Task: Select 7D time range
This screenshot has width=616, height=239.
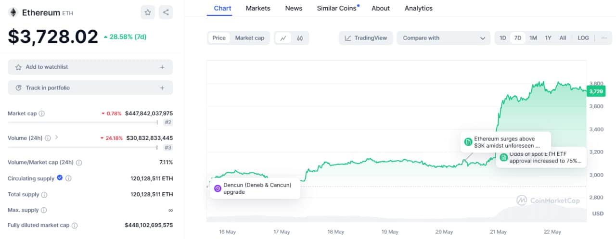Action: (x=517, y=38)
